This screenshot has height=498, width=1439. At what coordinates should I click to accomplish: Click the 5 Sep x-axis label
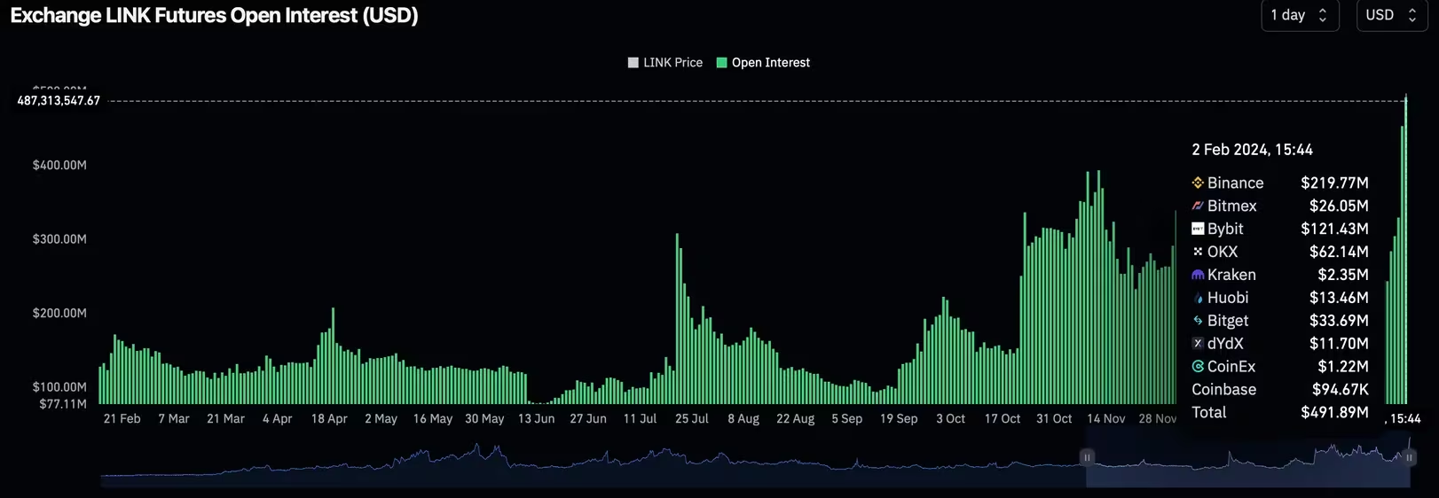coord(847,419)
